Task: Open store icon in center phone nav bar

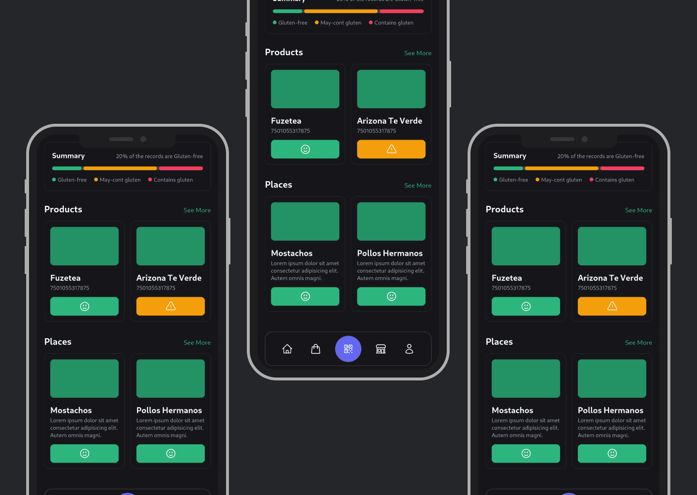Action: pyautogui.click(x=381, y=349)
